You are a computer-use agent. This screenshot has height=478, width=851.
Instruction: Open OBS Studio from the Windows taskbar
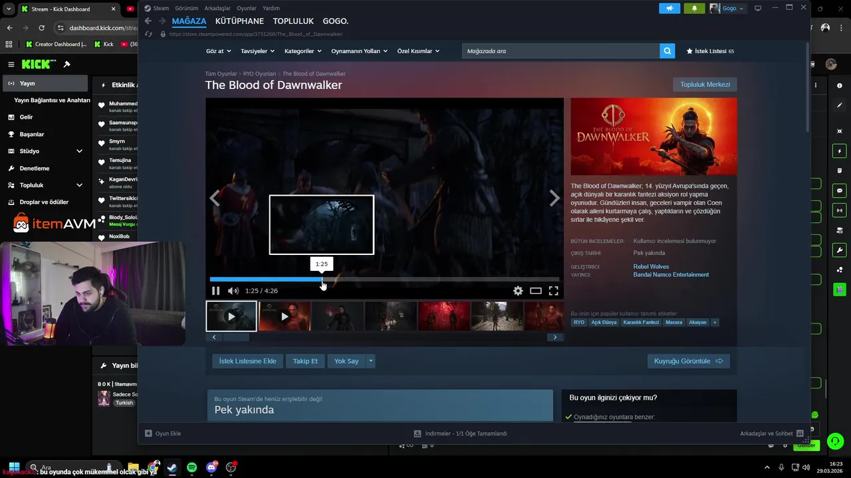pos(231,467)
